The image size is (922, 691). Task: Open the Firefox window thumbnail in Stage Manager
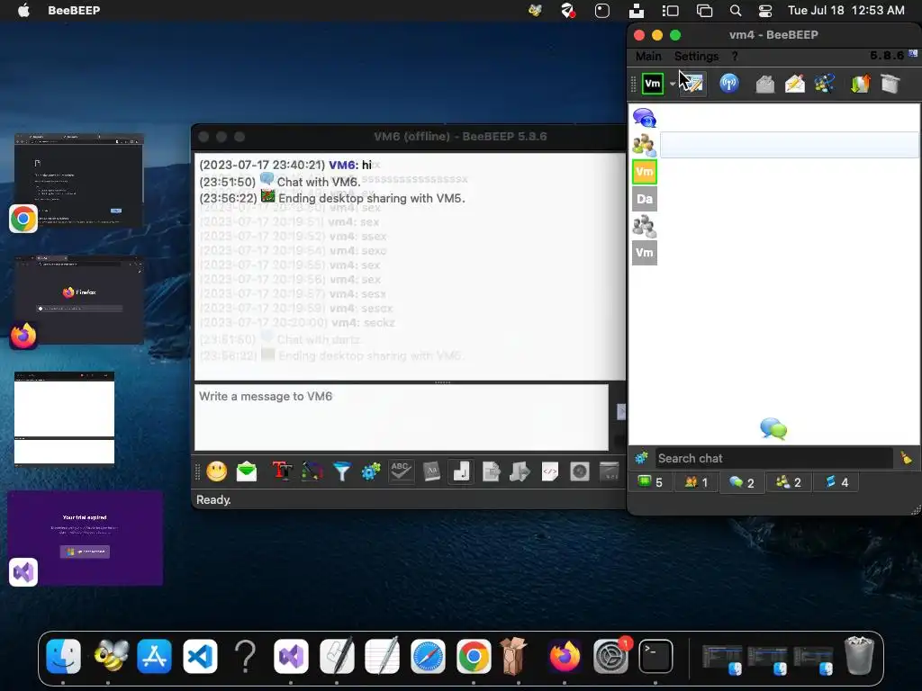[x=79, y=300]
